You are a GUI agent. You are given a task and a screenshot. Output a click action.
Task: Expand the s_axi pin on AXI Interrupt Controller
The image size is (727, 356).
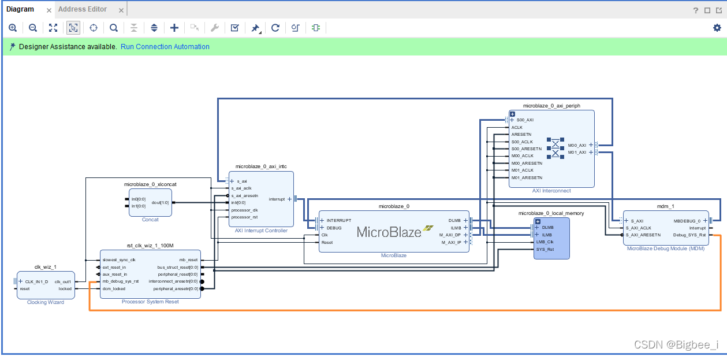(x=233, y=181)
